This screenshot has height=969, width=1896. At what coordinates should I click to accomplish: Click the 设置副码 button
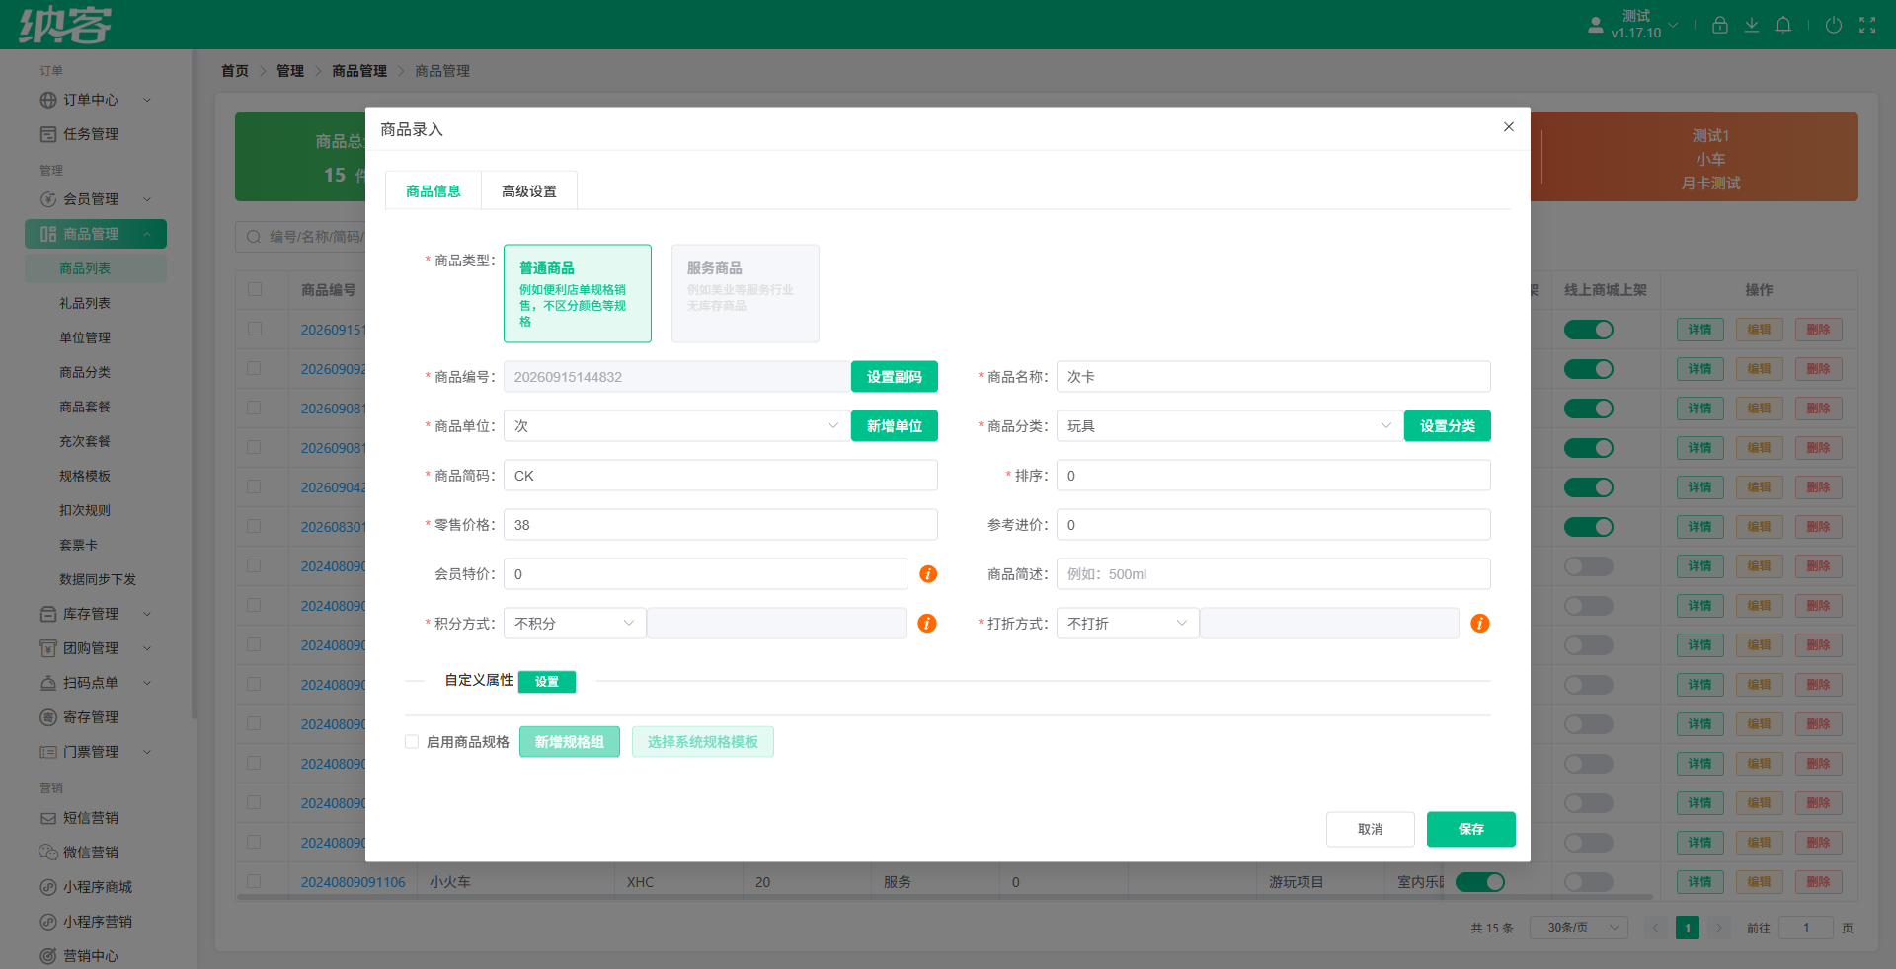895,377
